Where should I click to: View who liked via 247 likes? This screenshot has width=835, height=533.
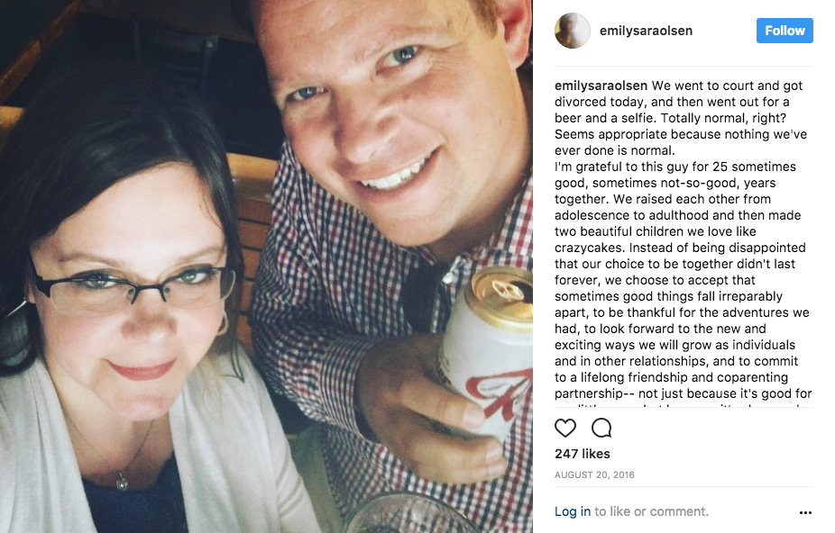coord(582,454)
